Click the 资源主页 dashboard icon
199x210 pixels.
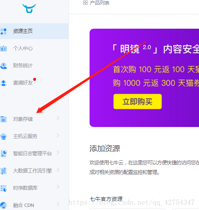(x=3, y=31)
